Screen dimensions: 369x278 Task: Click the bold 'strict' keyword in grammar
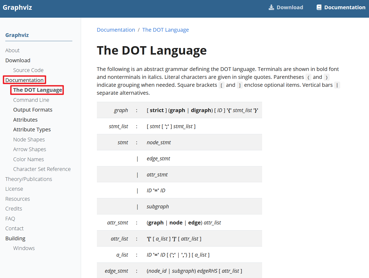coord(157,110)
